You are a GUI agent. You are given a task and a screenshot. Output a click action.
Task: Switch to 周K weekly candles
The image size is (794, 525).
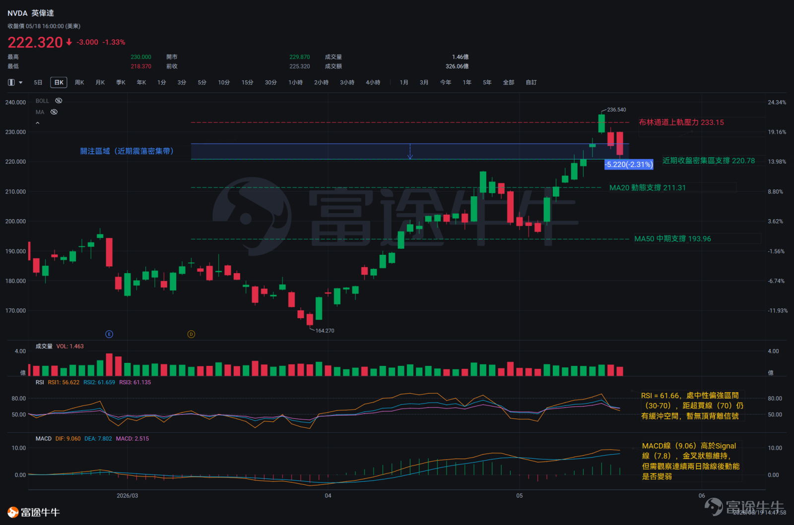point(79,82)
